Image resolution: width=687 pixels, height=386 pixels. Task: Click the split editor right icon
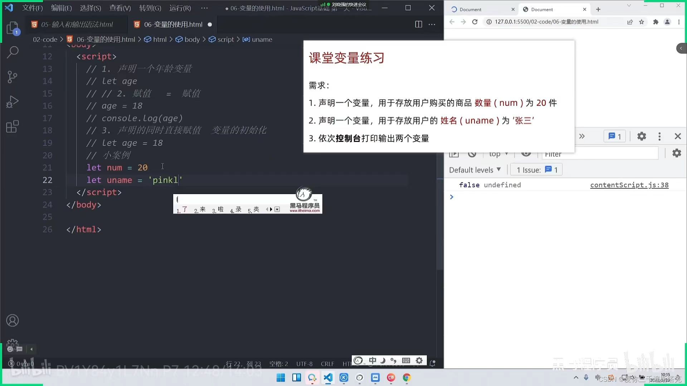[x=418, y=24]
